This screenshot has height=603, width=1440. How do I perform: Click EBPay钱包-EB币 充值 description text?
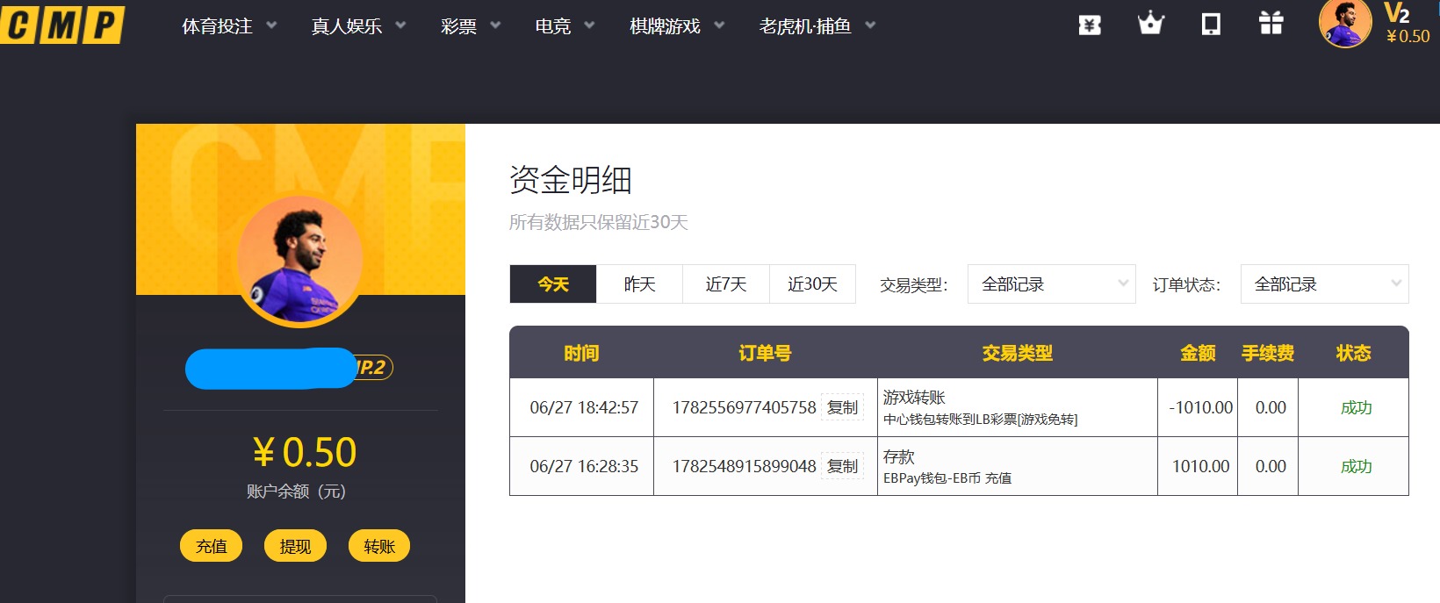[947, 478]
